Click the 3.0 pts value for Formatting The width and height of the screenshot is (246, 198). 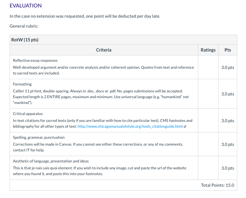pyautogui.click(x=228, y=94)
